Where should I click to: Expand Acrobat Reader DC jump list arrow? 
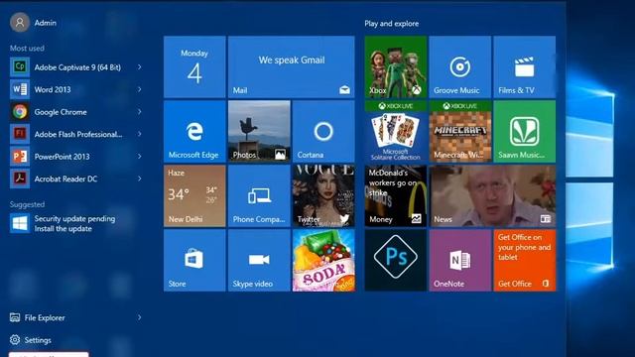139,178
